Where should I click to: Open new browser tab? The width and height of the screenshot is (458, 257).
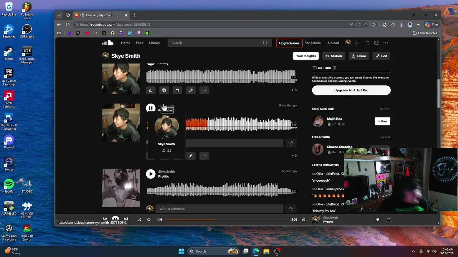coord(135,15)
